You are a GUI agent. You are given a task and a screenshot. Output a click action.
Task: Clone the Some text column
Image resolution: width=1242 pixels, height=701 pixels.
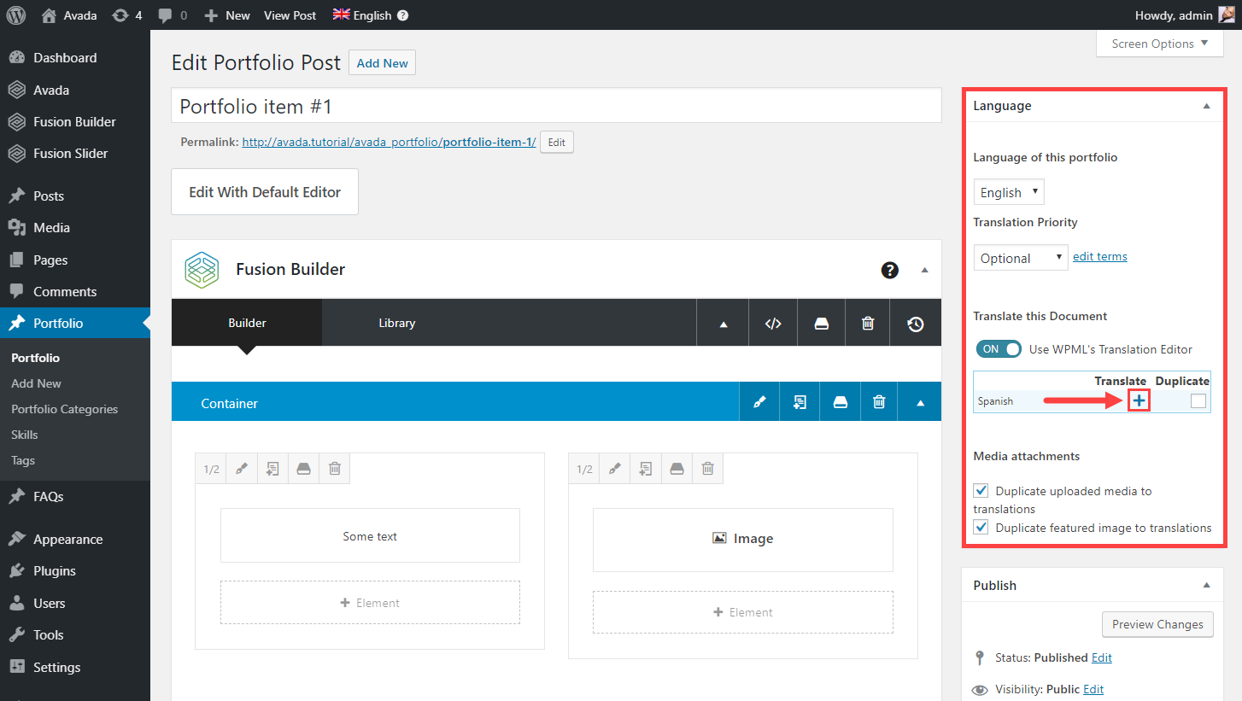272,469
